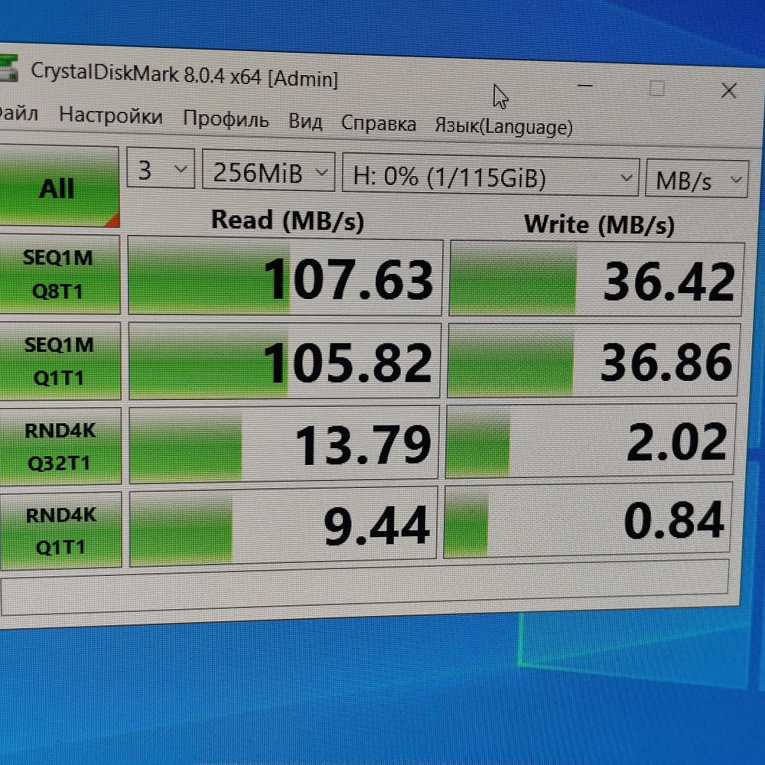Click the 36.86 write result
This screenshot has width=765, height=765.
(x=594, y=361)
